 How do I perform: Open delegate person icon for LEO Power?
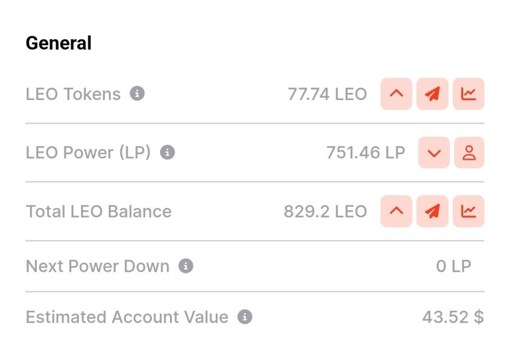tap(469, 152)
